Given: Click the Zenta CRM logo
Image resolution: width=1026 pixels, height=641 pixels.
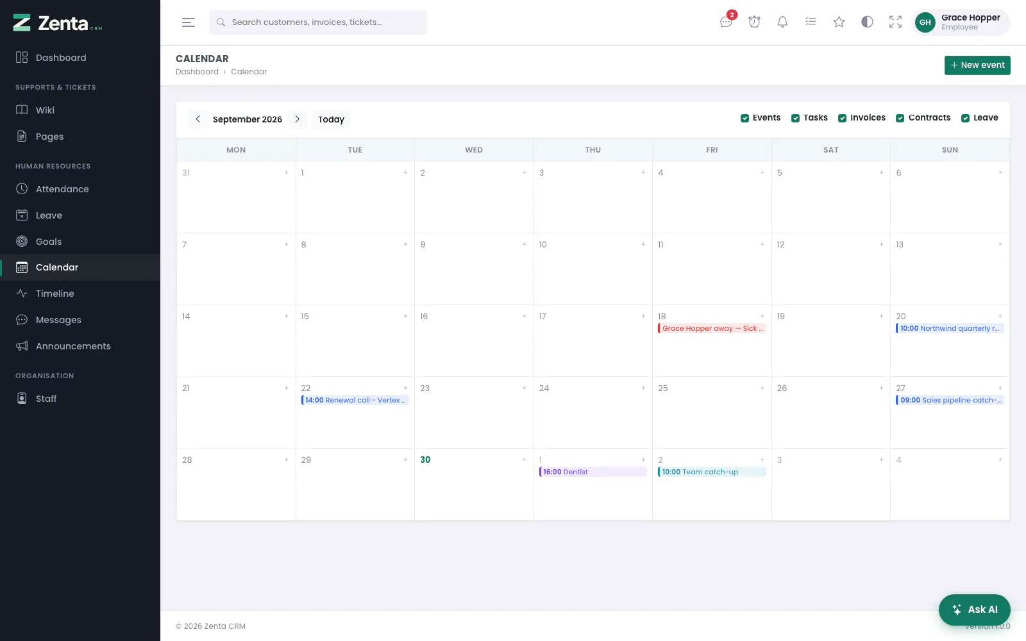Looking at the screenshot, I should 58,23.
